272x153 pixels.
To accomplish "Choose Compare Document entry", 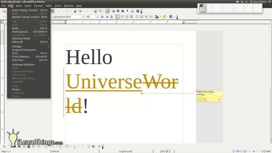I will pos(29,50).
